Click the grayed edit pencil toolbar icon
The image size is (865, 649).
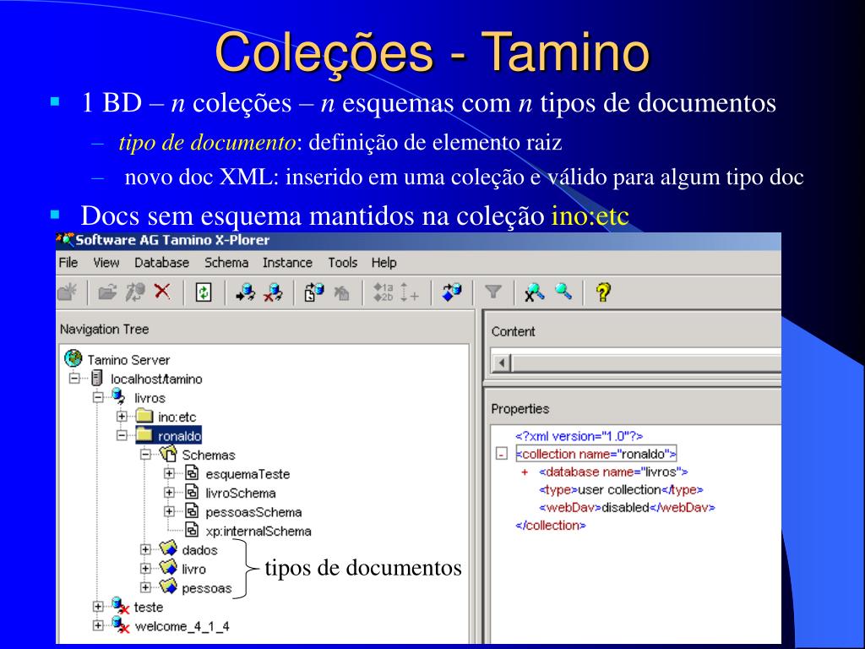(134, 292)
